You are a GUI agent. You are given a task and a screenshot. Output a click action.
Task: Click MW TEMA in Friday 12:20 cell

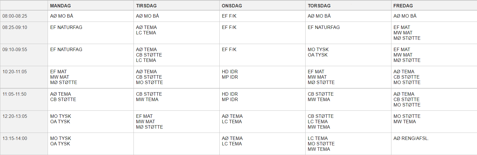pos(405,122)
